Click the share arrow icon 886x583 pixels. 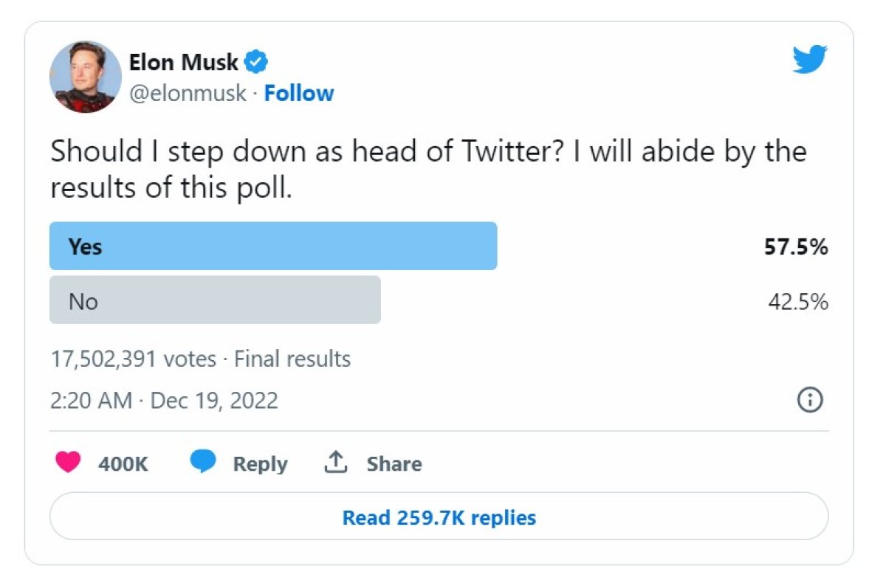pos(336,463)
